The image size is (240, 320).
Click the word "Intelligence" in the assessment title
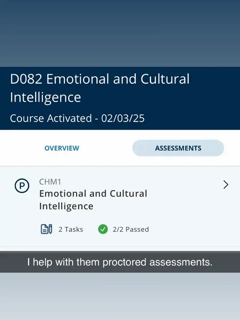[x=66, y=206]
